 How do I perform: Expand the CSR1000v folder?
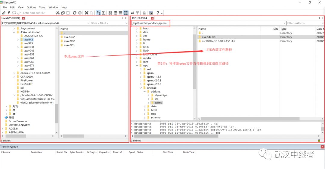point(14,77)
